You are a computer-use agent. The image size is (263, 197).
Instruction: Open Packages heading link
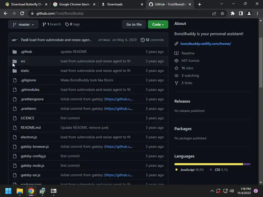pos(183,129)
